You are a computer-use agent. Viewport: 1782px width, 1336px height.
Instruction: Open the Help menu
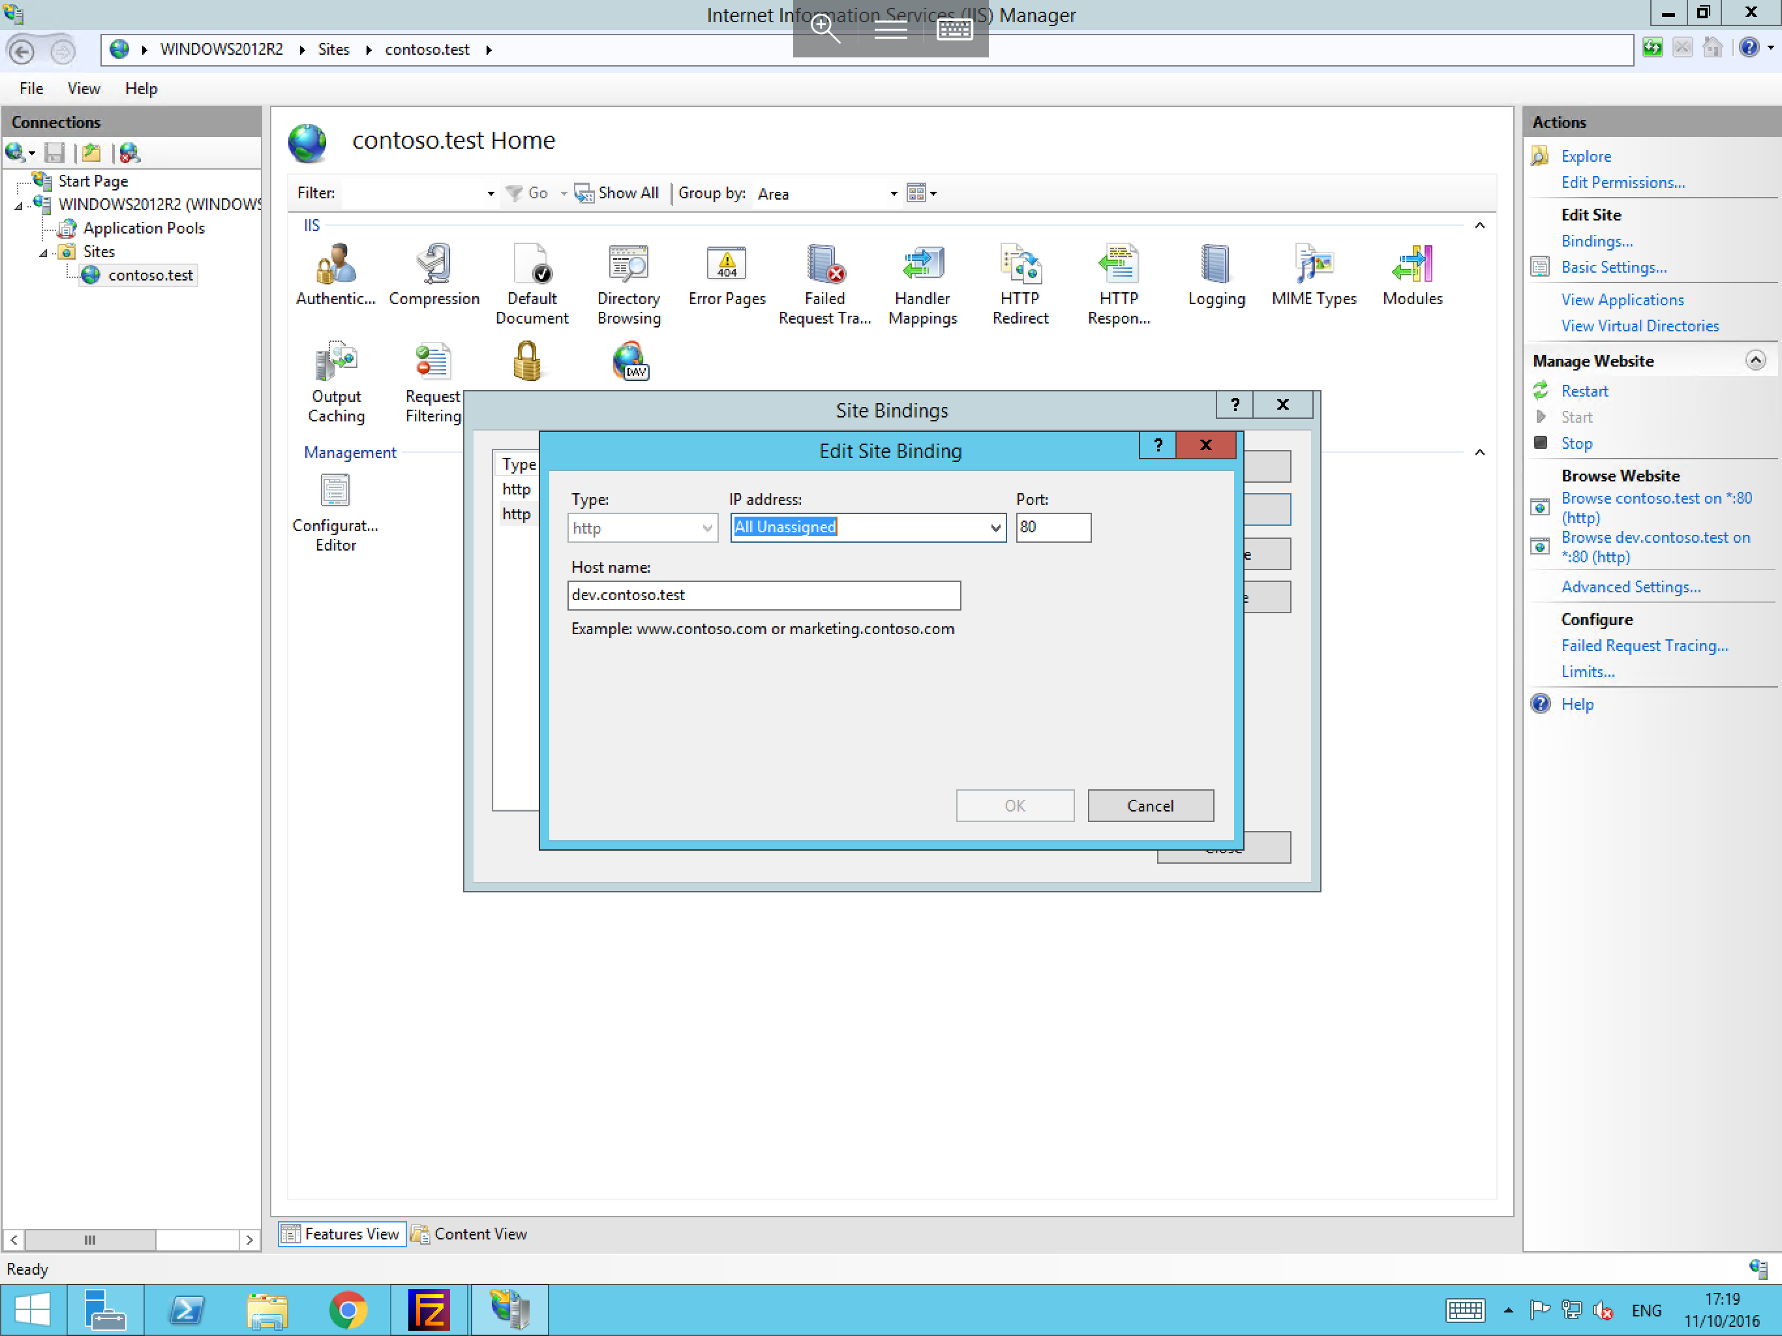141,89
